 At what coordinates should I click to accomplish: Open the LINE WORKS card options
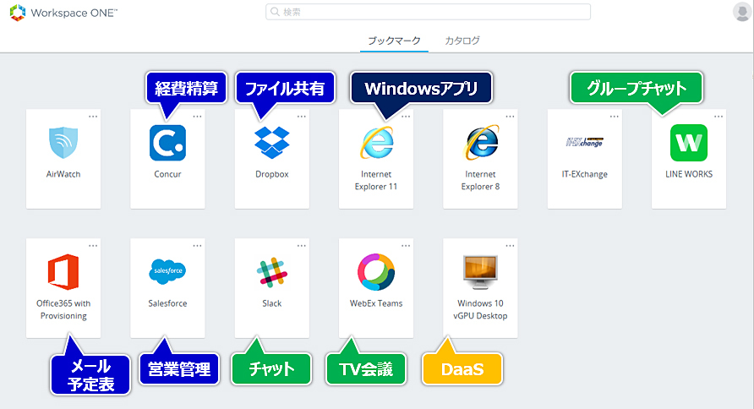[718, 117]
